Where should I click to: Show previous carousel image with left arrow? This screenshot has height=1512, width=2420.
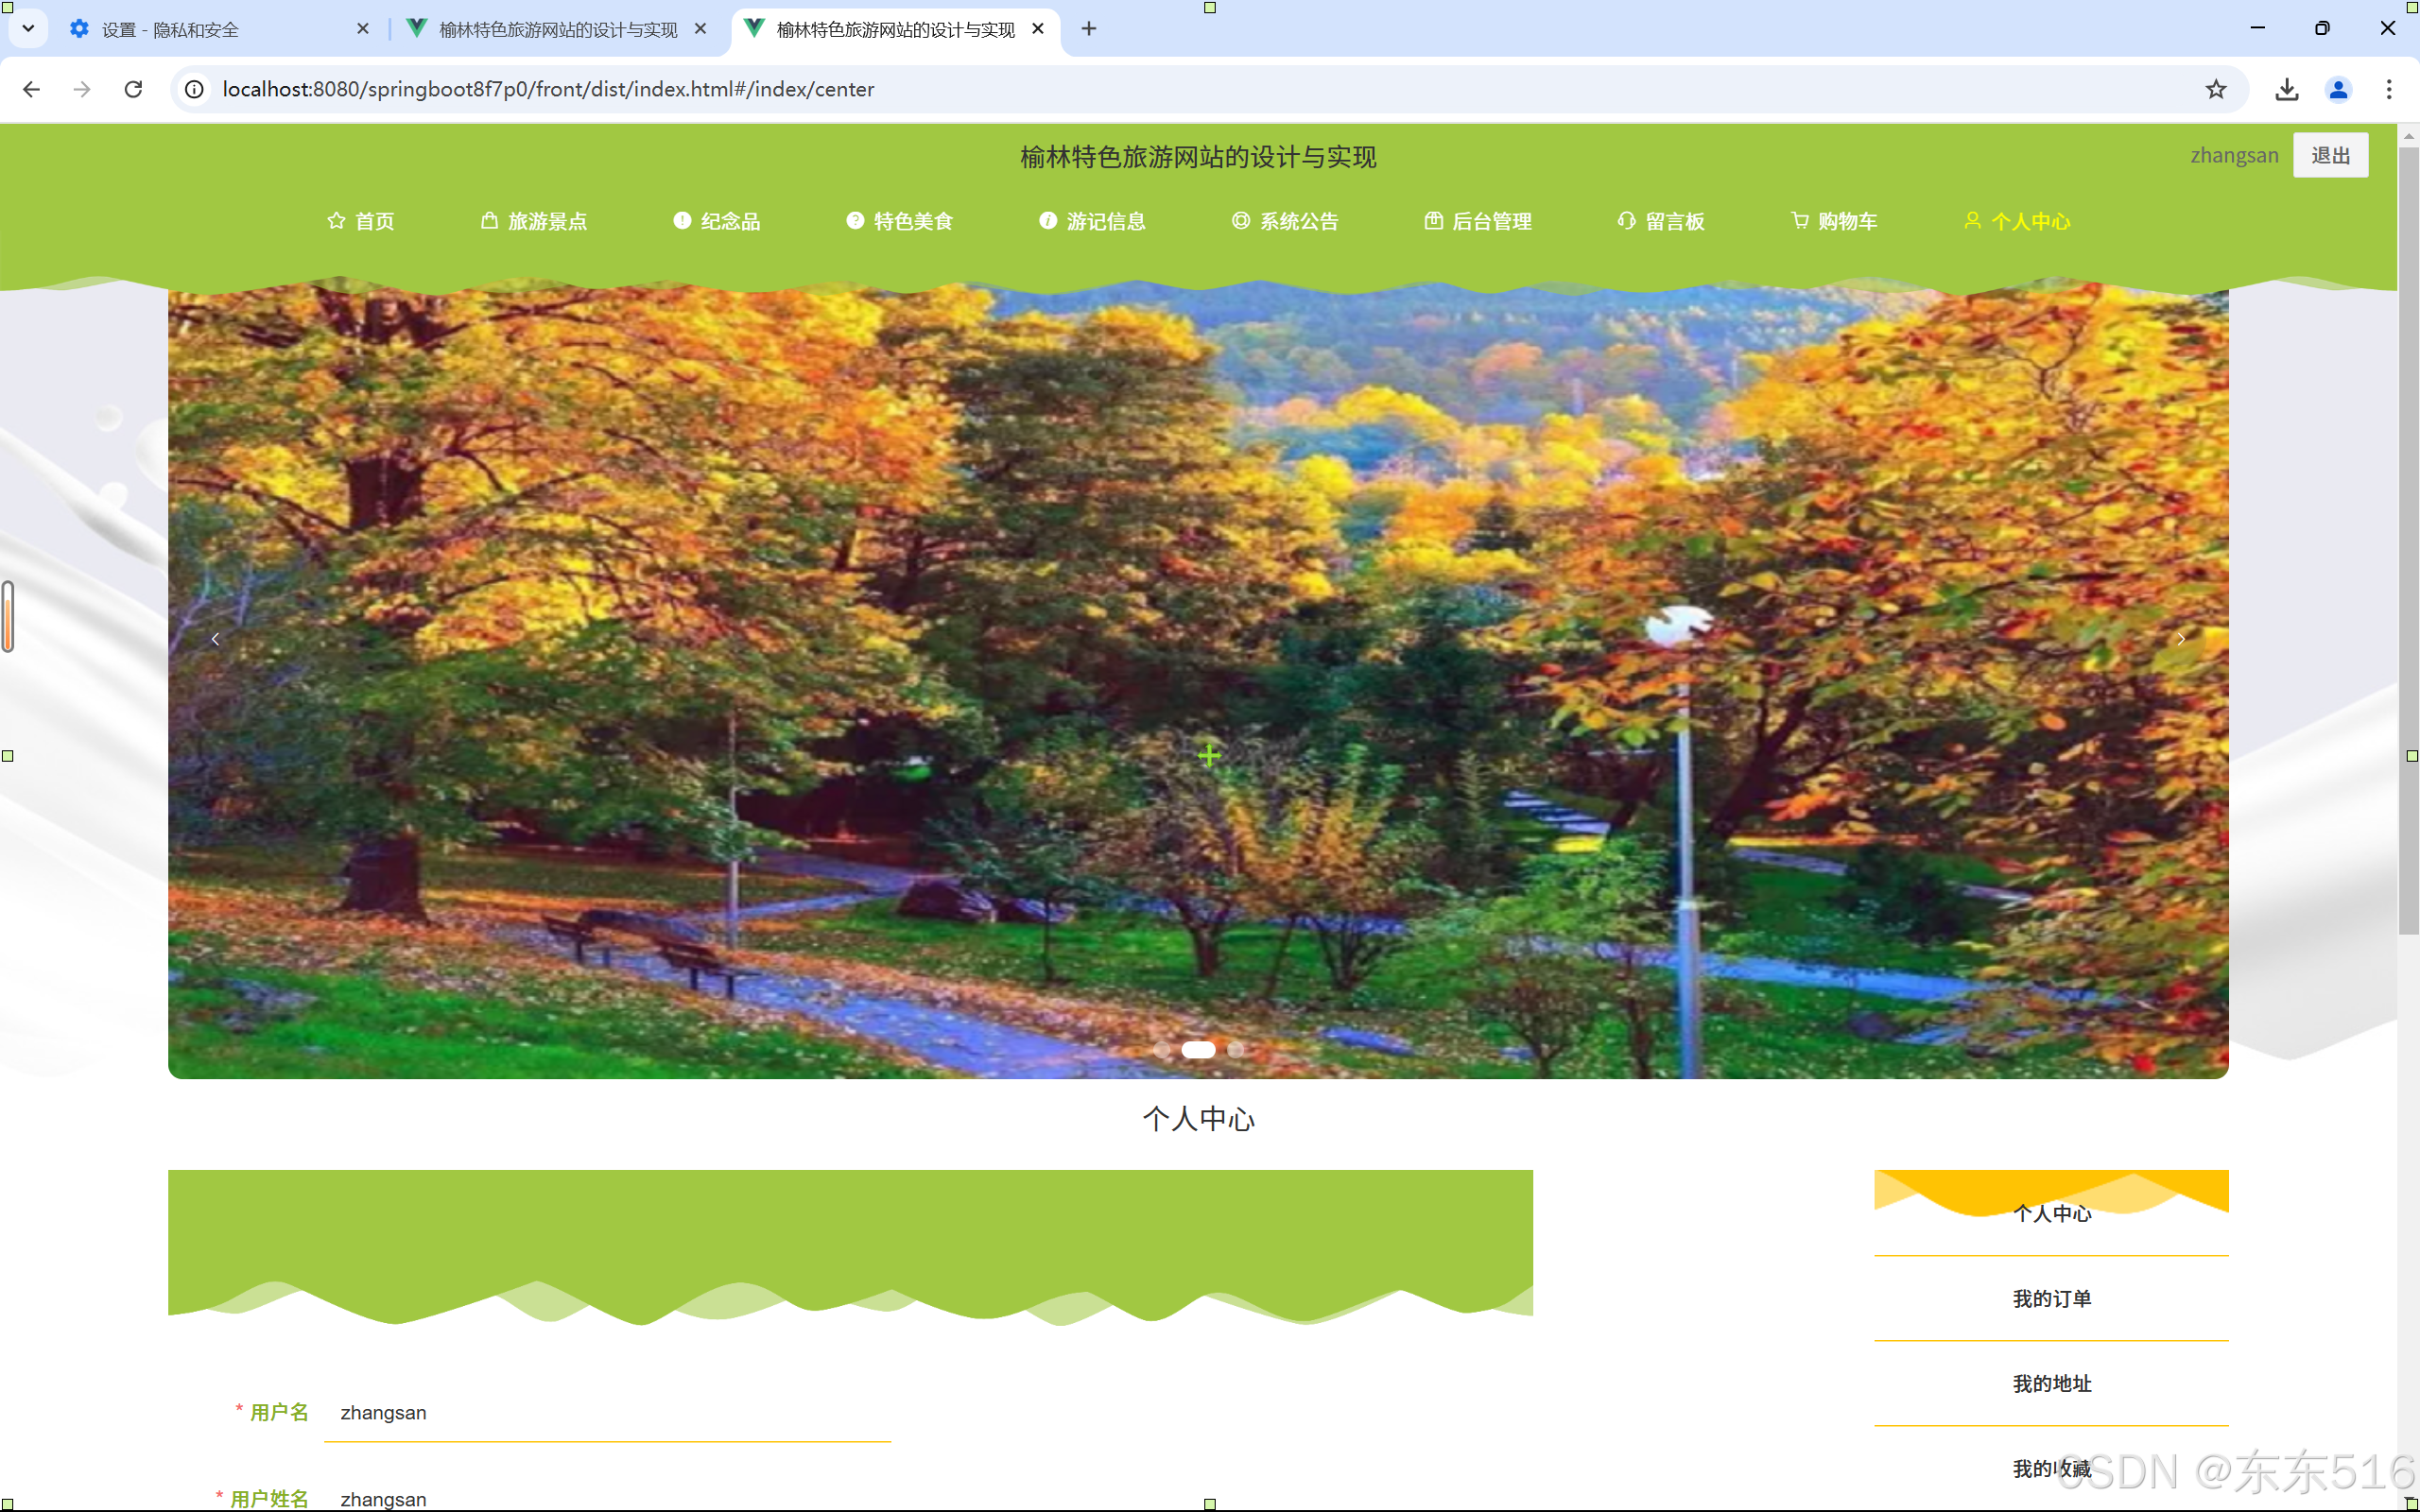point(215,639)
